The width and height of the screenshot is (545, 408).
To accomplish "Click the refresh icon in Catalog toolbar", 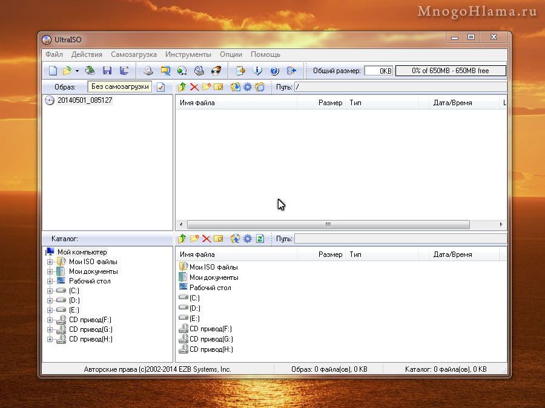I will point(260,239).
